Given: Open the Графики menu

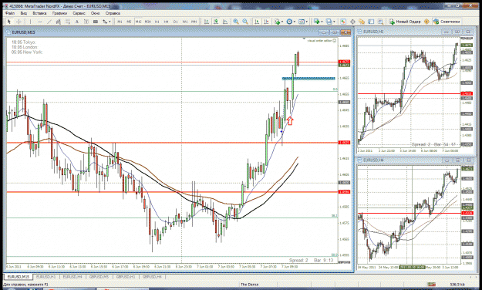Looking at the screenshot, I should [x=59, y=13].
